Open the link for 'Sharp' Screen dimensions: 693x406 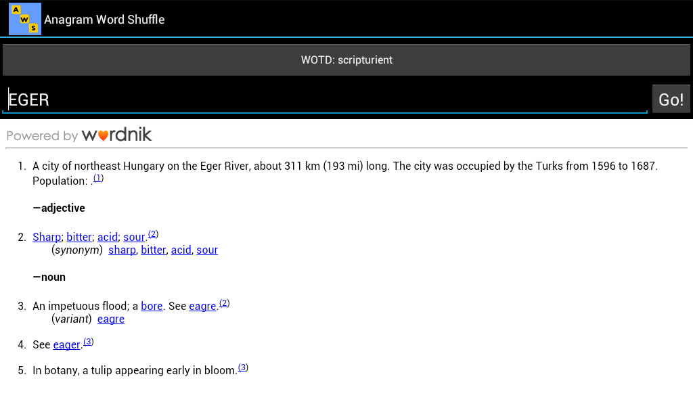click(x=47, y=237)
